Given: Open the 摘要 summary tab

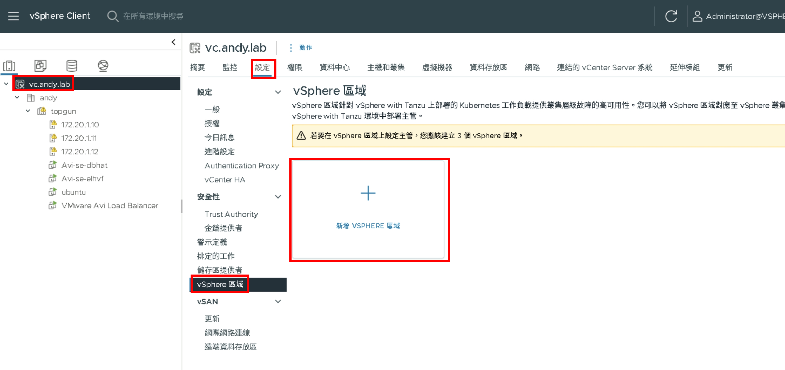Looking at the screenshot, I should coord(198,67).
